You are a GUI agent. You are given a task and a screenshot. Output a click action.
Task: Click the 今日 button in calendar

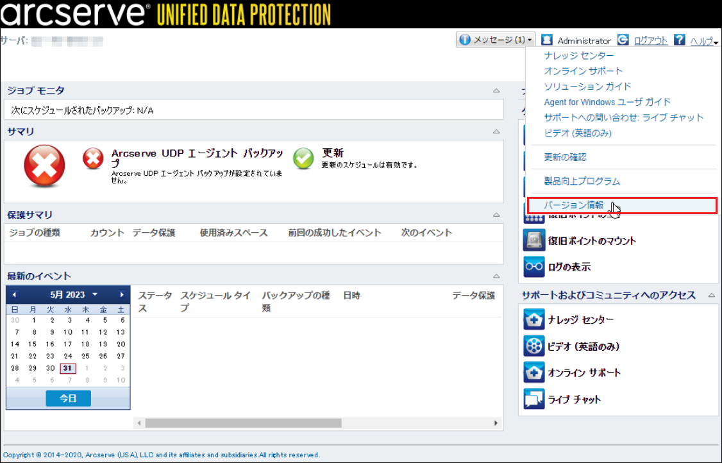[x=68, y=398]
